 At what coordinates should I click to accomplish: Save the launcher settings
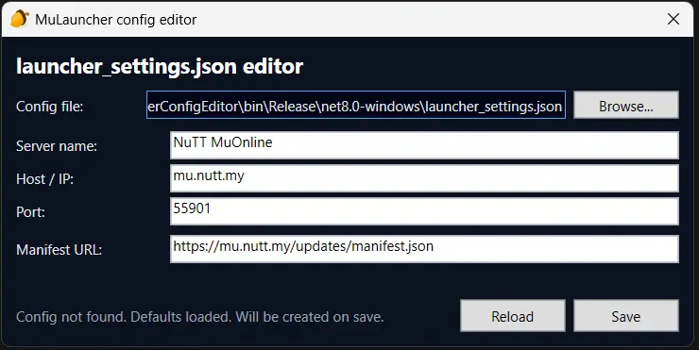point(626,316)
